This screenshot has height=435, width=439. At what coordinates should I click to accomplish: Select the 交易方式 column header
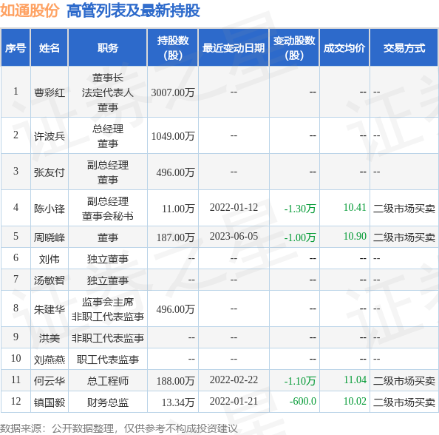pyautogui.click(x=404, y=48)
